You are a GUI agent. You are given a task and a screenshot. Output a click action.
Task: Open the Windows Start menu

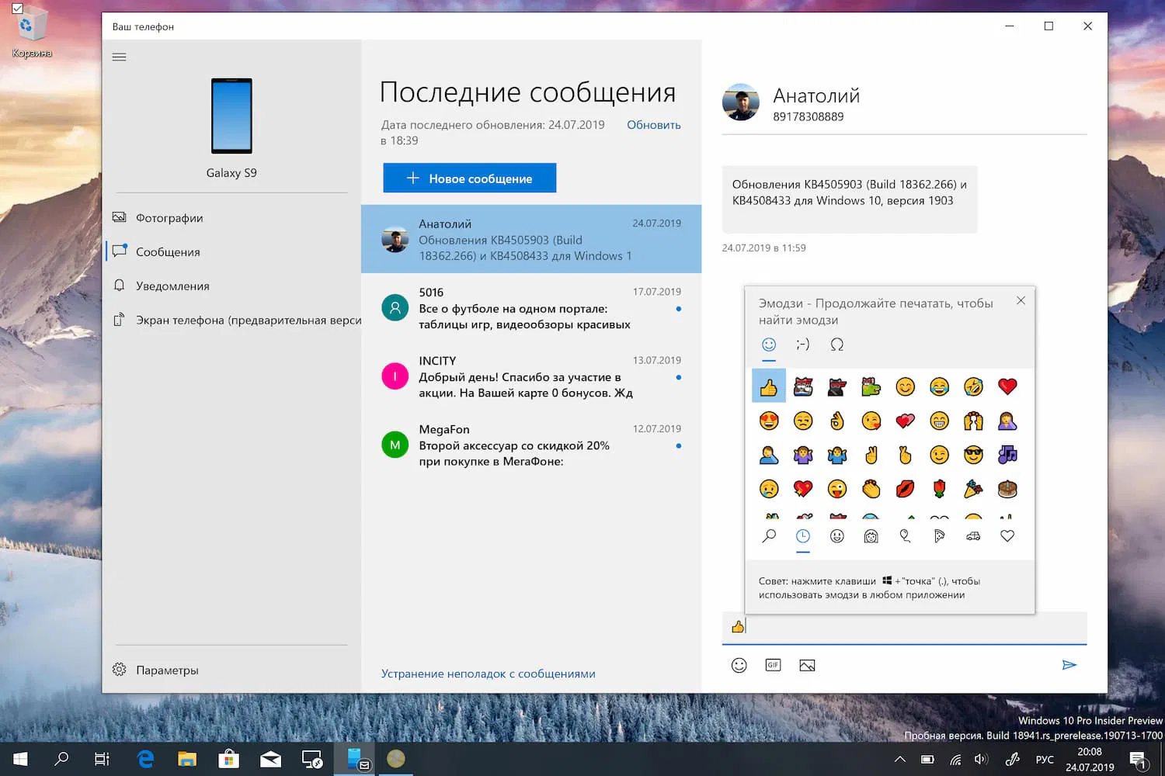click(x=21, y=759)
